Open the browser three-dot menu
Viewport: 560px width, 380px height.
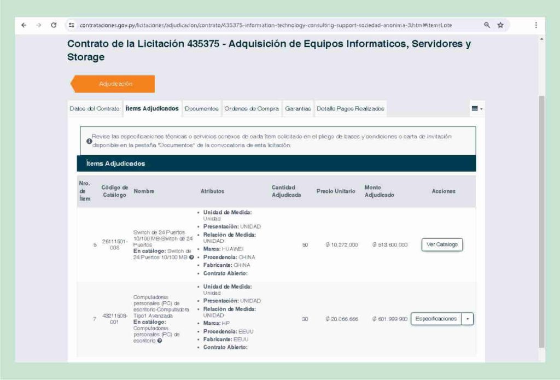tap(536, 25)
